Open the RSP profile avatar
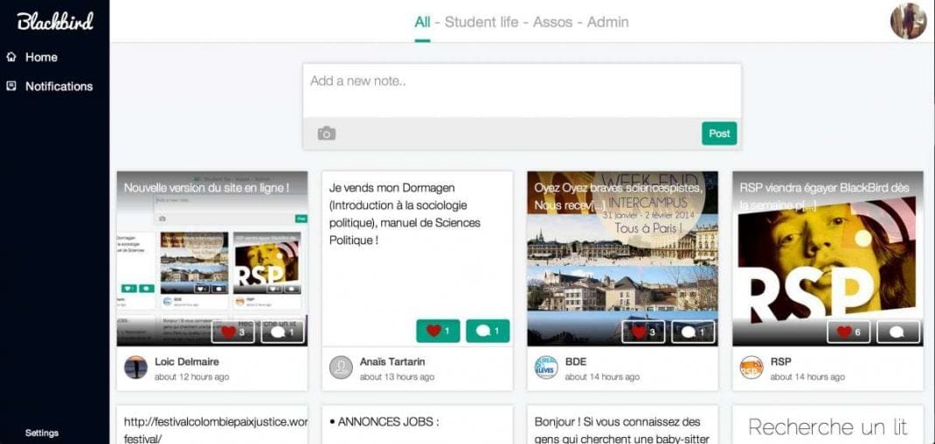The image size is (935, 444). [x=751, y=368]
